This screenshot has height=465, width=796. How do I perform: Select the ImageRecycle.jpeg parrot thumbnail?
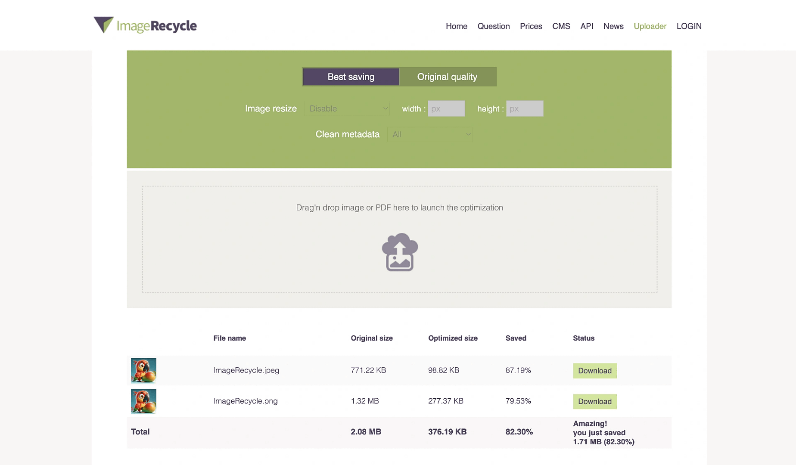[143, 370]
